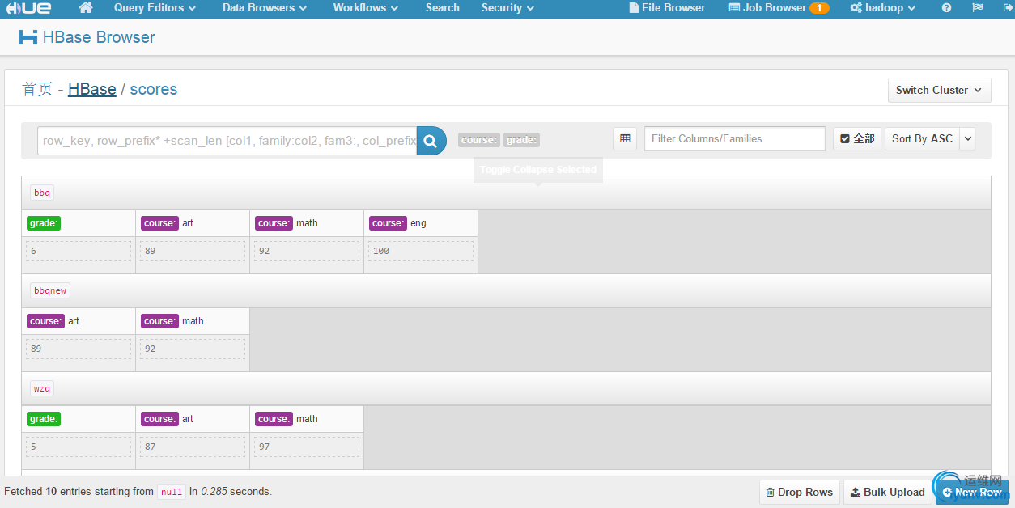Viewport: 1015px width, 508px height.
Task: Select the wzq row key
Action: pos(42,388)
